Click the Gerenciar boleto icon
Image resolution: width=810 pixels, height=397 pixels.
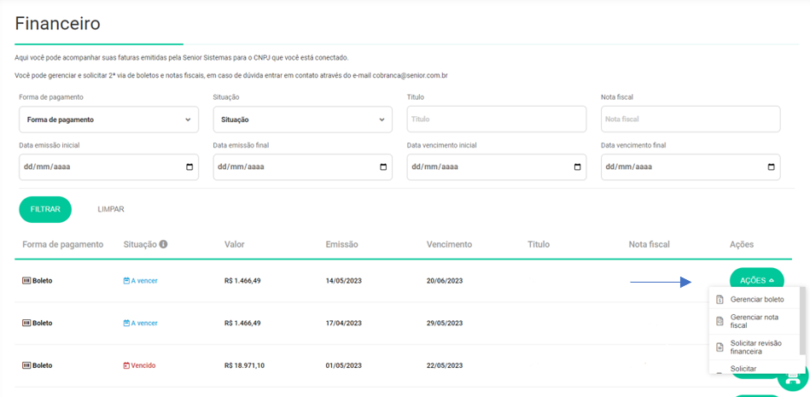click(719, 300)
